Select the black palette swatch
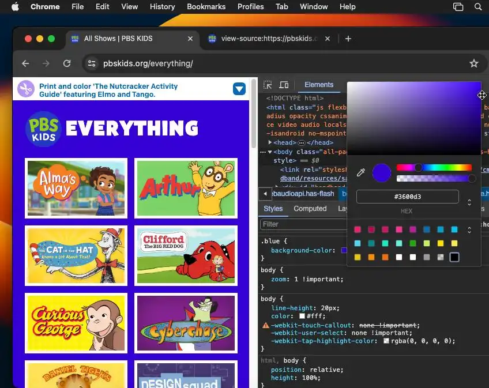 454,257
